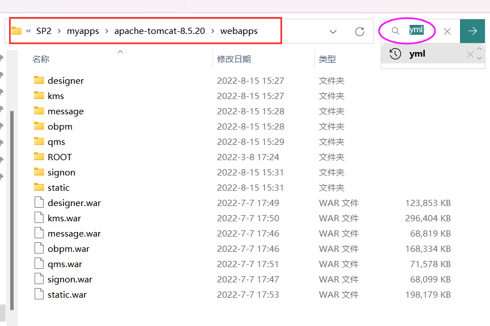Click the 198,179 KB size value
This screenshot has width=490, height=326.
[x=428, y=295]
